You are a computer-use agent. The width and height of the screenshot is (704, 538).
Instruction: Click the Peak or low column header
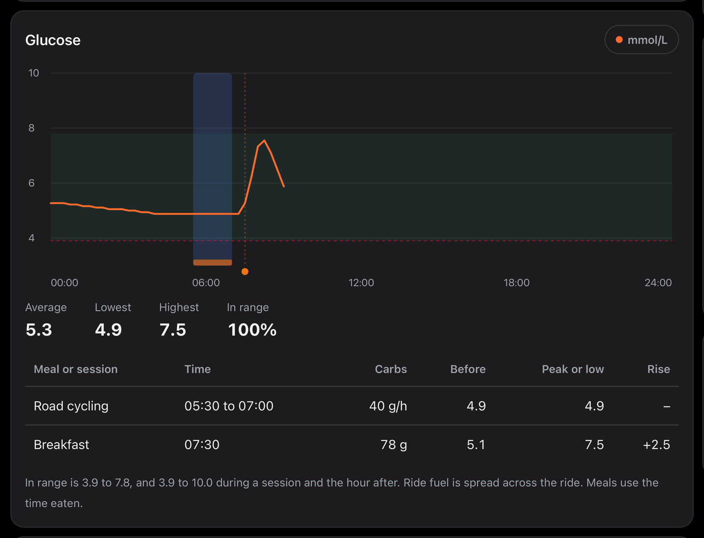573,369
